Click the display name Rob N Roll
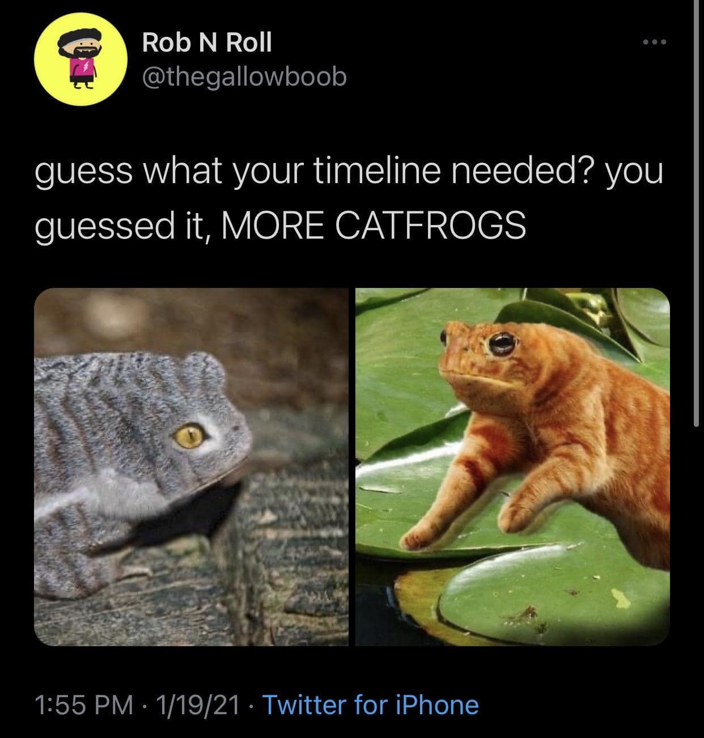The width and height of the screenshot is (704, 738). pyautogui.click(x=207, y=43)
